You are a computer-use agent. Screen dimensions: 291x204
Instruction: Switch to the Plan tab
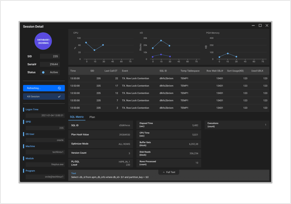tap(92, 117)
